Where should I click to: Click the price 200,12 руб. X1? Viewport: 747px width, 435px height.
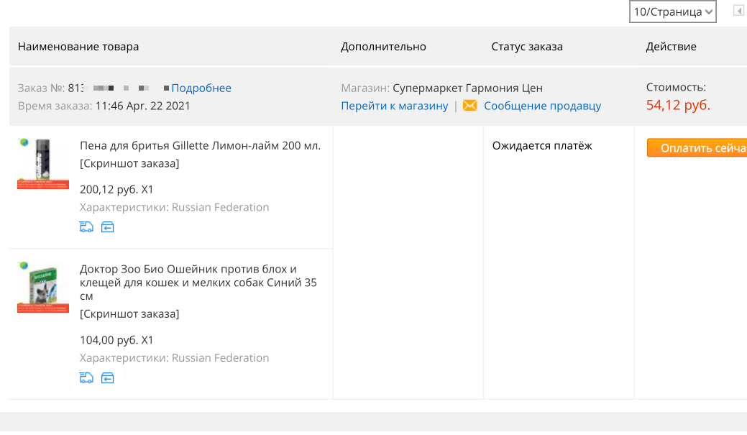pyautogui.click(x=116, y=190)
